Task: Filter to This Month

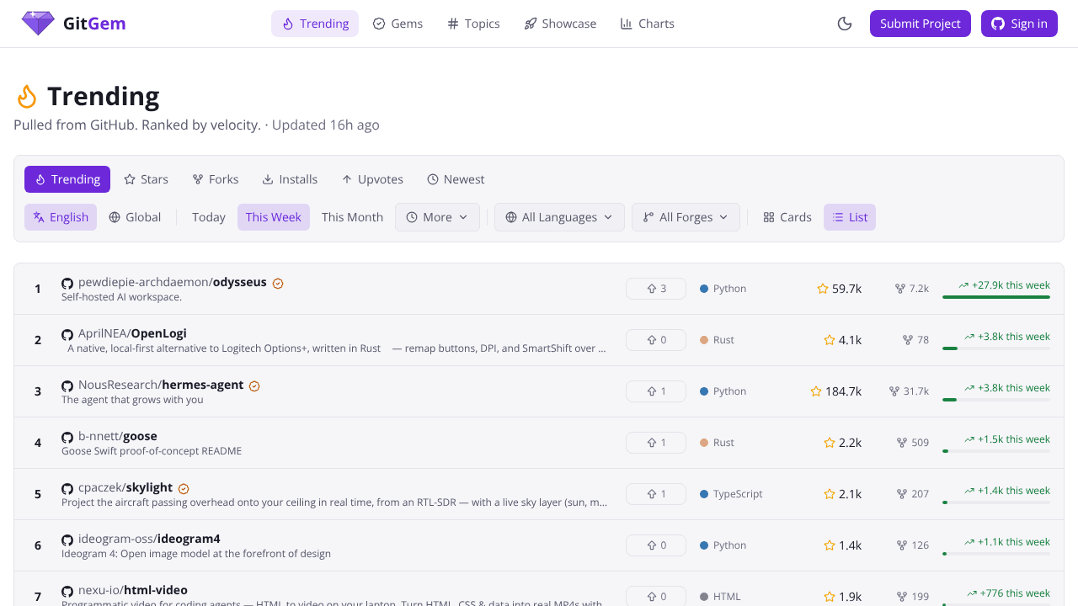Action: pyautogui.click(x=352, y=217)
